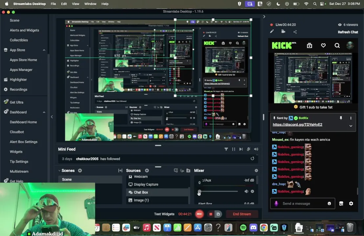364x236 pixels.
Task: Open Get Ultra in sidebar
Action: (16, 102)
